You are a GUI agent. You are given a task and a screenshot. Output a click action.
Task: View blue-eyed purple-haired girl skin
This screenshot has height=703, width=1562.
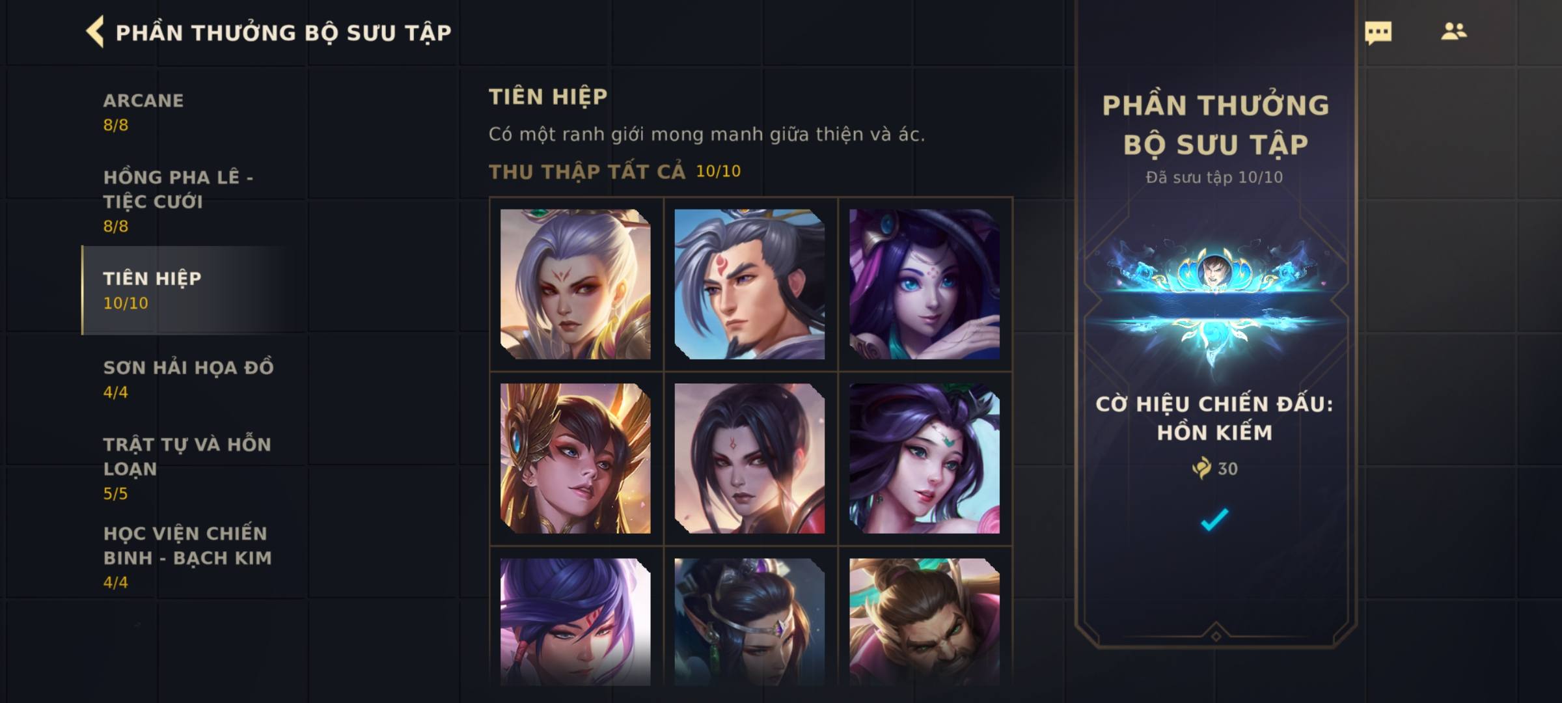(x=924, y=284)
